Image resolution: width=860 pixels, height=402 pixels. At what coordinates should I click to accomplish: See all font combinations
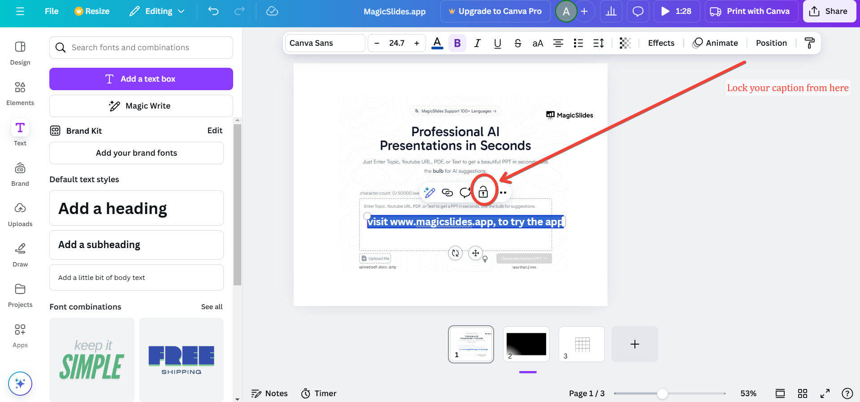pos(212,307)
